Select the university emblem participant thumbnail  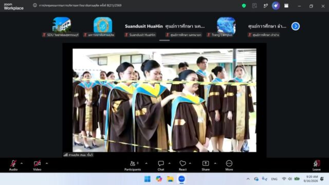click(103, 25)
